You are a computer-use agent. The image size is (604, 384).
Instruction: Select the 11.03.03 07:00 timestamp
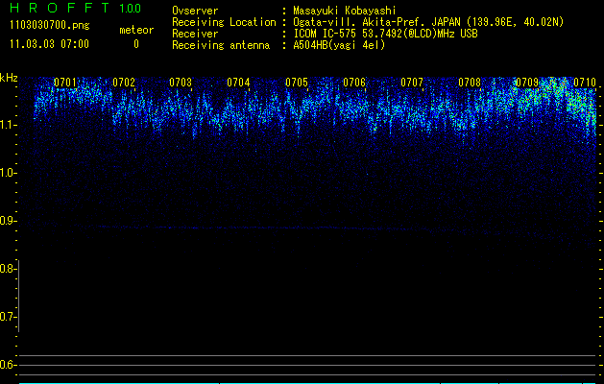coord(48,44)
